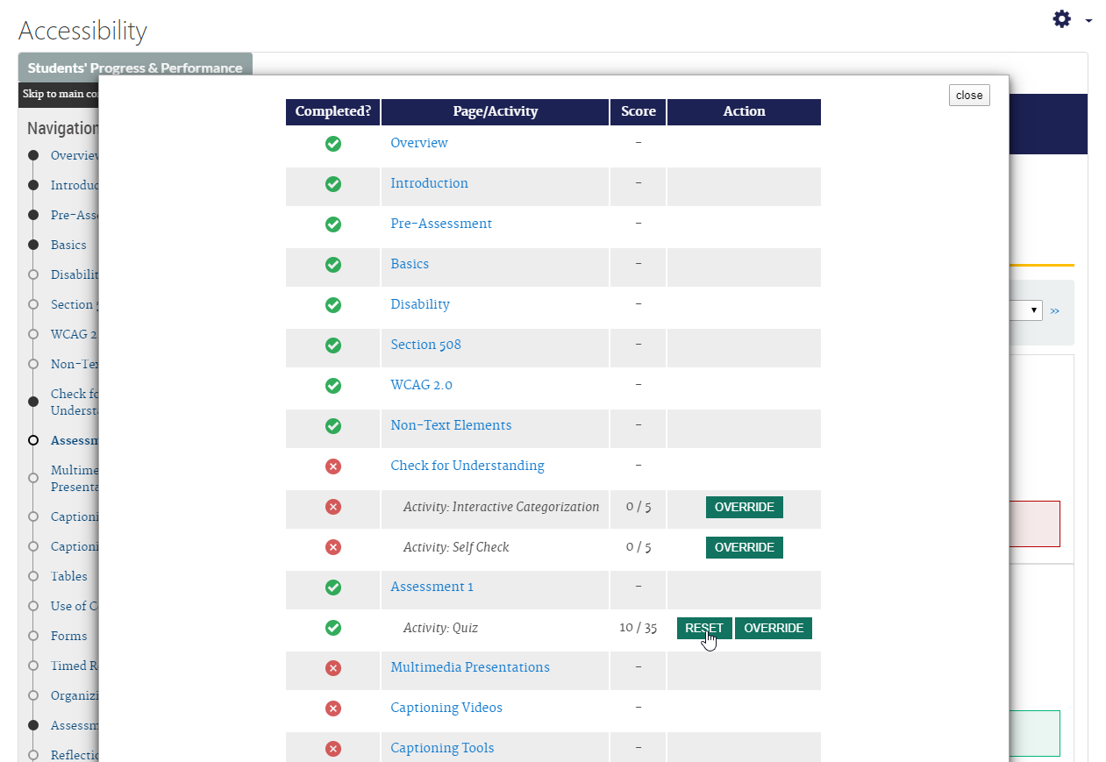
Task: Open the Disability page link
Action: [420, 304]
